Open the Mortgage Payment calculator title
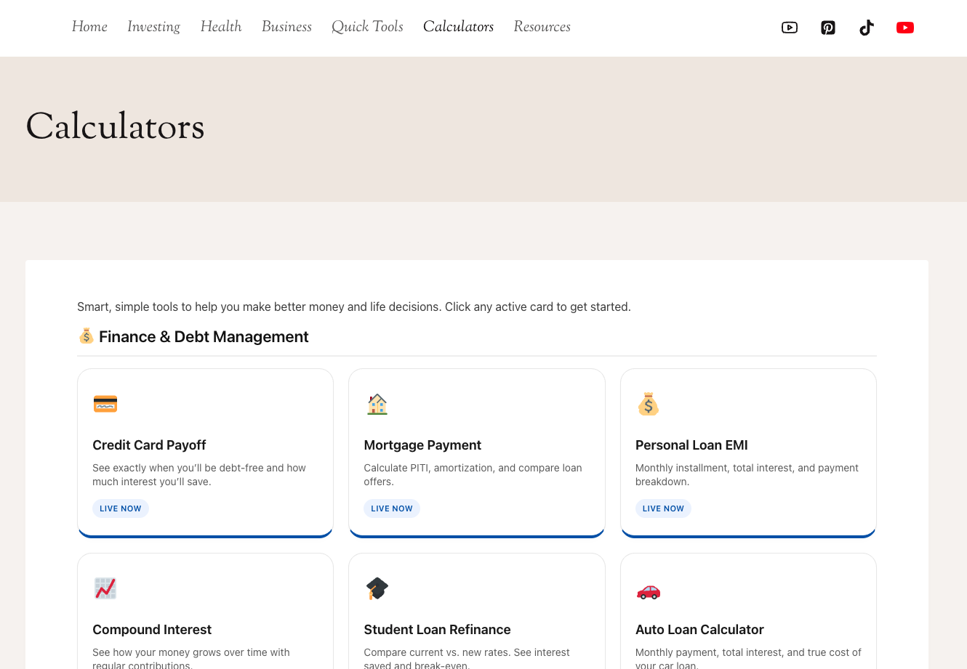The height and width of the screenshot is (669, 967). pos(422,445)
